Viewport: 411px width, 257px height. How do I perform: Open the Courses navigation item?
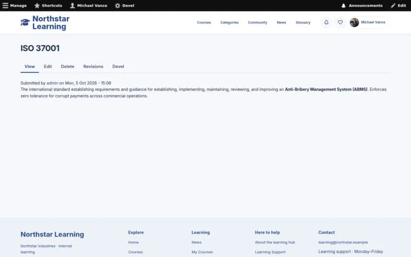[x=204, y=22]
